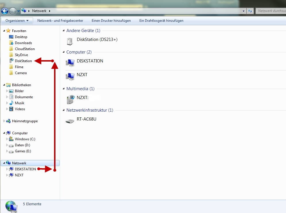
Task: Collapse the Andere Geräte (1) group
Action: click(64, 31)
